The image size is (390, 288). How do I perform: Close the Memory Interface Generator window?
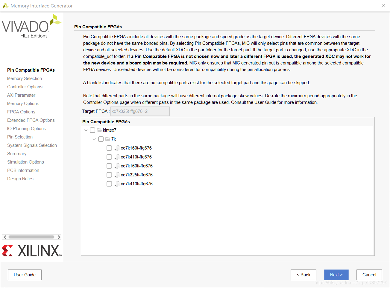pyautogui.click(x=383, y=6)
